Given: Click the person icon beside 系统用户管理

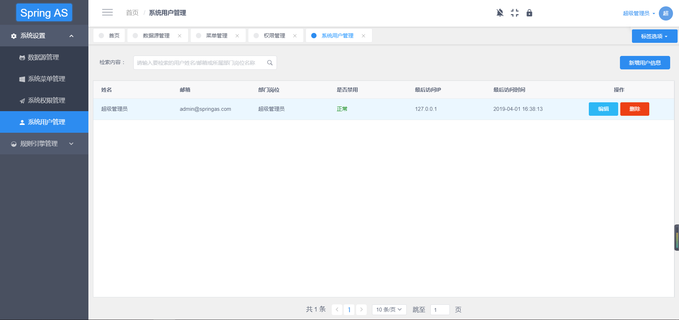Looking at the screenshot, I should tap(22, 122).
